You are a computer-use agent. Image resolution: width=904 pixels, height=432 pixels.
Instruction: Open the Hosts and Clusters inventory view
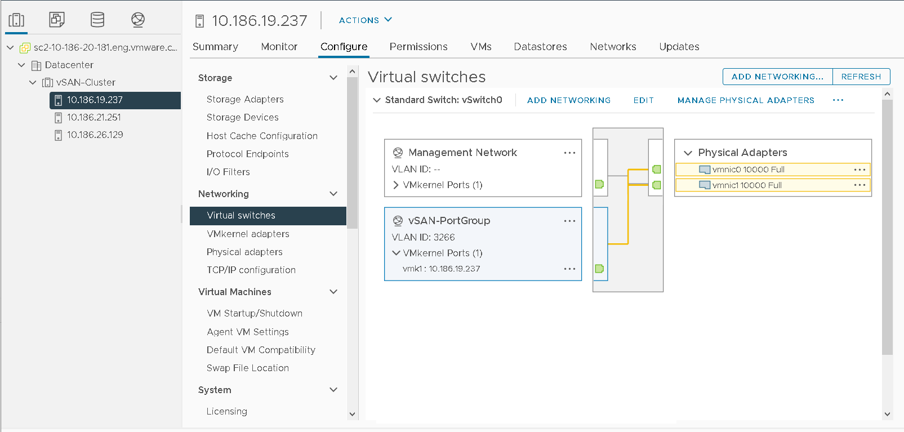click(x=16, y=20)
